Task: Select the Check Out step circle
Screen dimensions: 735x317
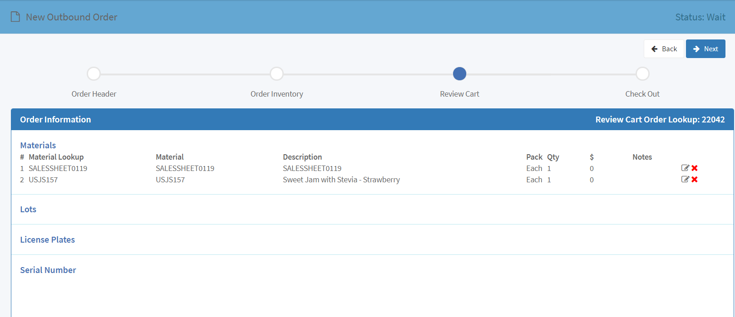Action: point(642,73)
